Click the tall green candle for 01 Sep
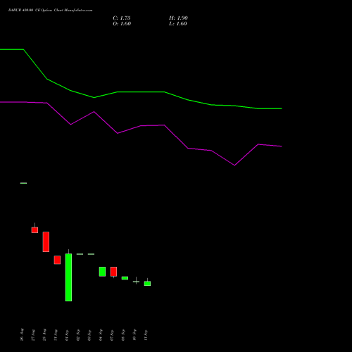Image resolution: width=352 pixels, height=352 pixels. (x=68, y=277)
